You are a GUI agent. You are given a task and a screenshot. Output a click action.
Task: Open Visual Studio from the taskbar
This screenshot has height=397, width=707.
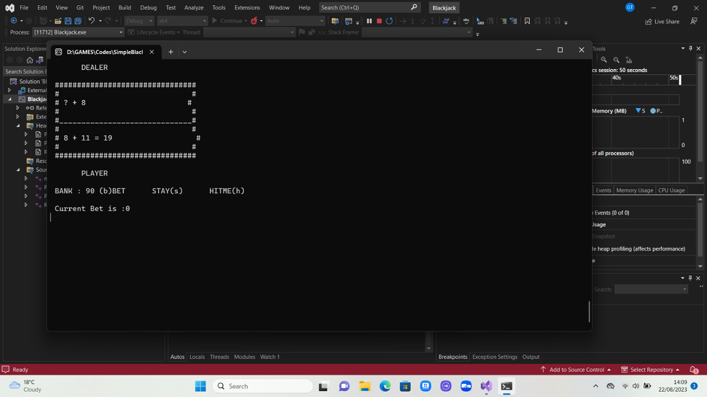coord(486,386)
